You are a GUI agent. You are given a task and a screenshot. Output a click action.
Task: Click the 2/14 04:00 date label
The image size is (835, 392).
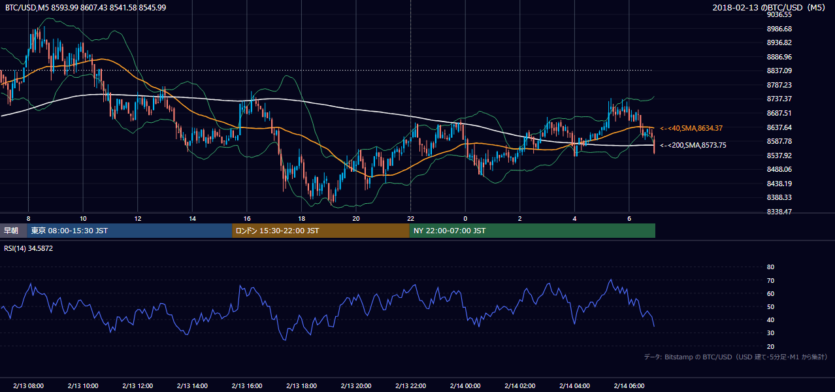pyautogui.click(x=574, y=386)
